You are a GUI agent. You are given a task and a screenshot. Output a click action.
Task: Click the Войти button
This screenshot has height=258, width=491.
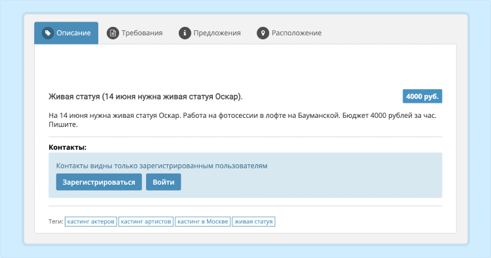click(x=164, y=182)
